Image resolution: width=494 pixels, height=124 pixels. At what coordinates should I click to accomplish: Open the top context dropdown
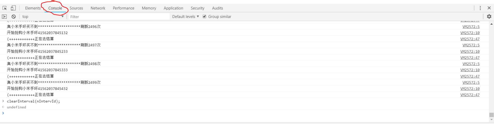tap(43, 17)
